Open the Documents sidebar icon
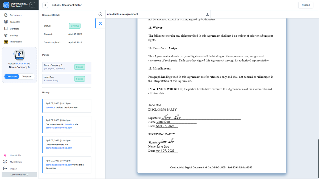 coord(6,15)
